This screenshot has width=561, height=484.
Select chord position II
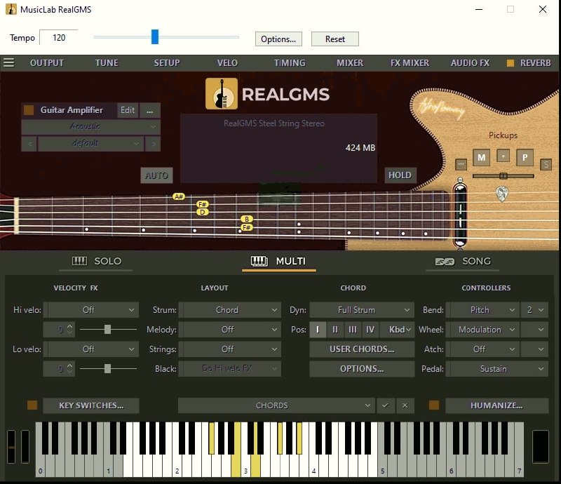335,330
